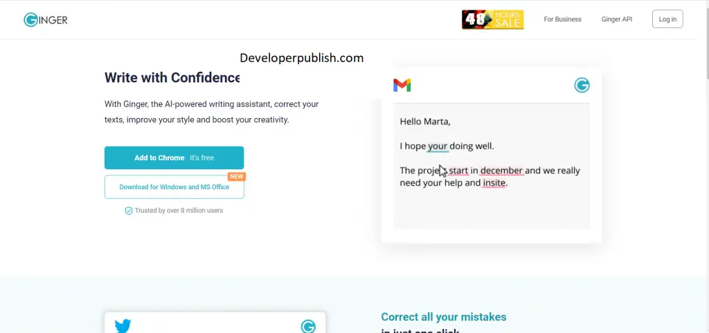Click the "Hello Marta," greeting line
709x333 pixels.
coord(425,122)
